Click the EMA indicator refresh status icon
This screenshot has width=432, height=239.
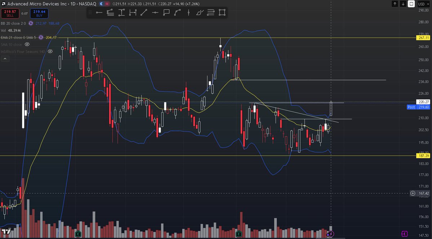click(41, 37)
